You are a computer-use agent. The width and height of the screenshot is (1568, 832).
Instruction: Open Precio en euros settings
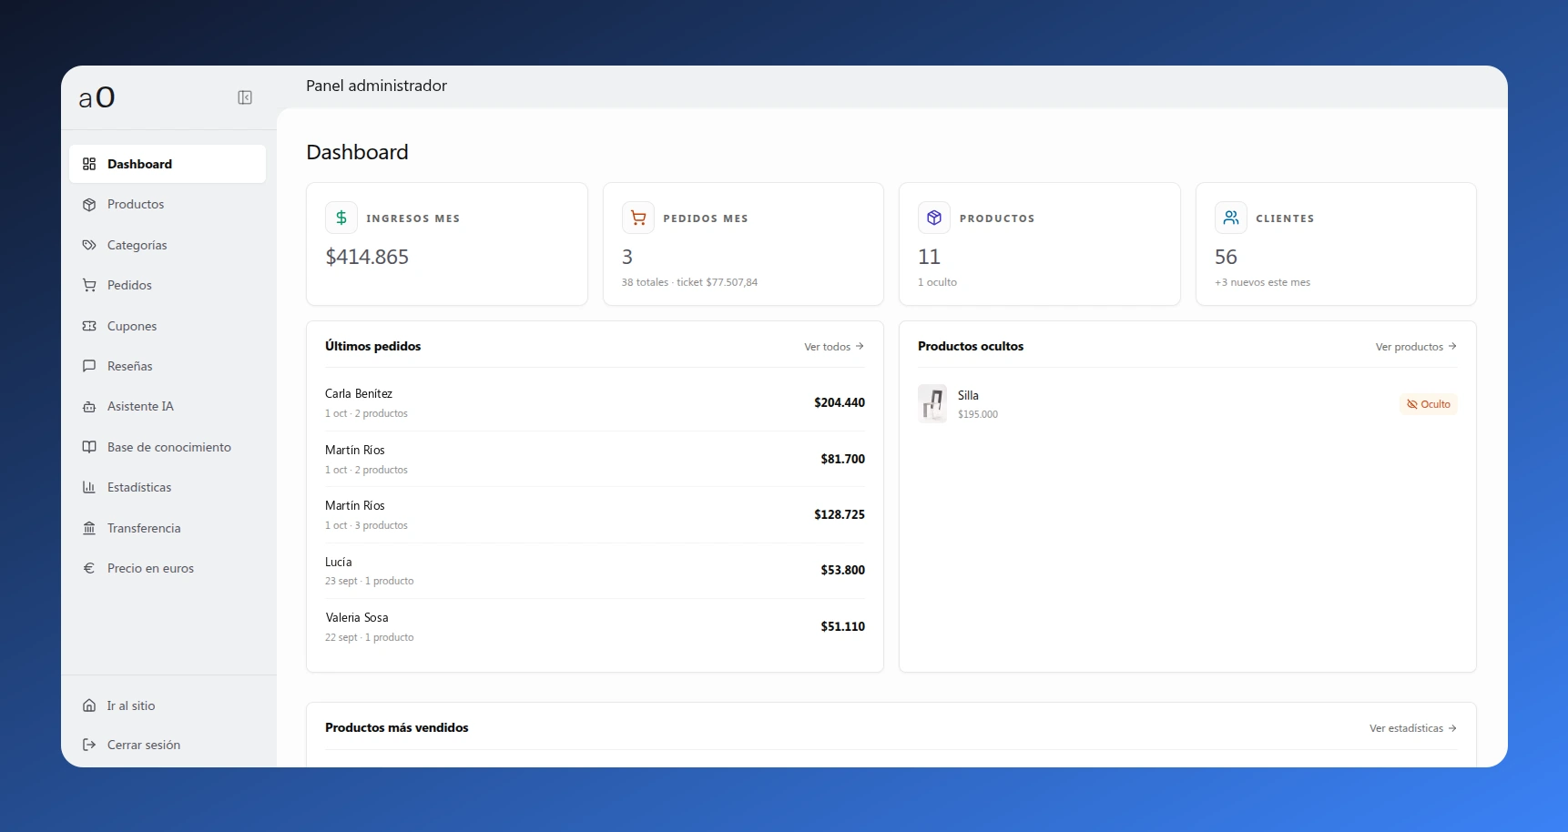pos(168,568)
